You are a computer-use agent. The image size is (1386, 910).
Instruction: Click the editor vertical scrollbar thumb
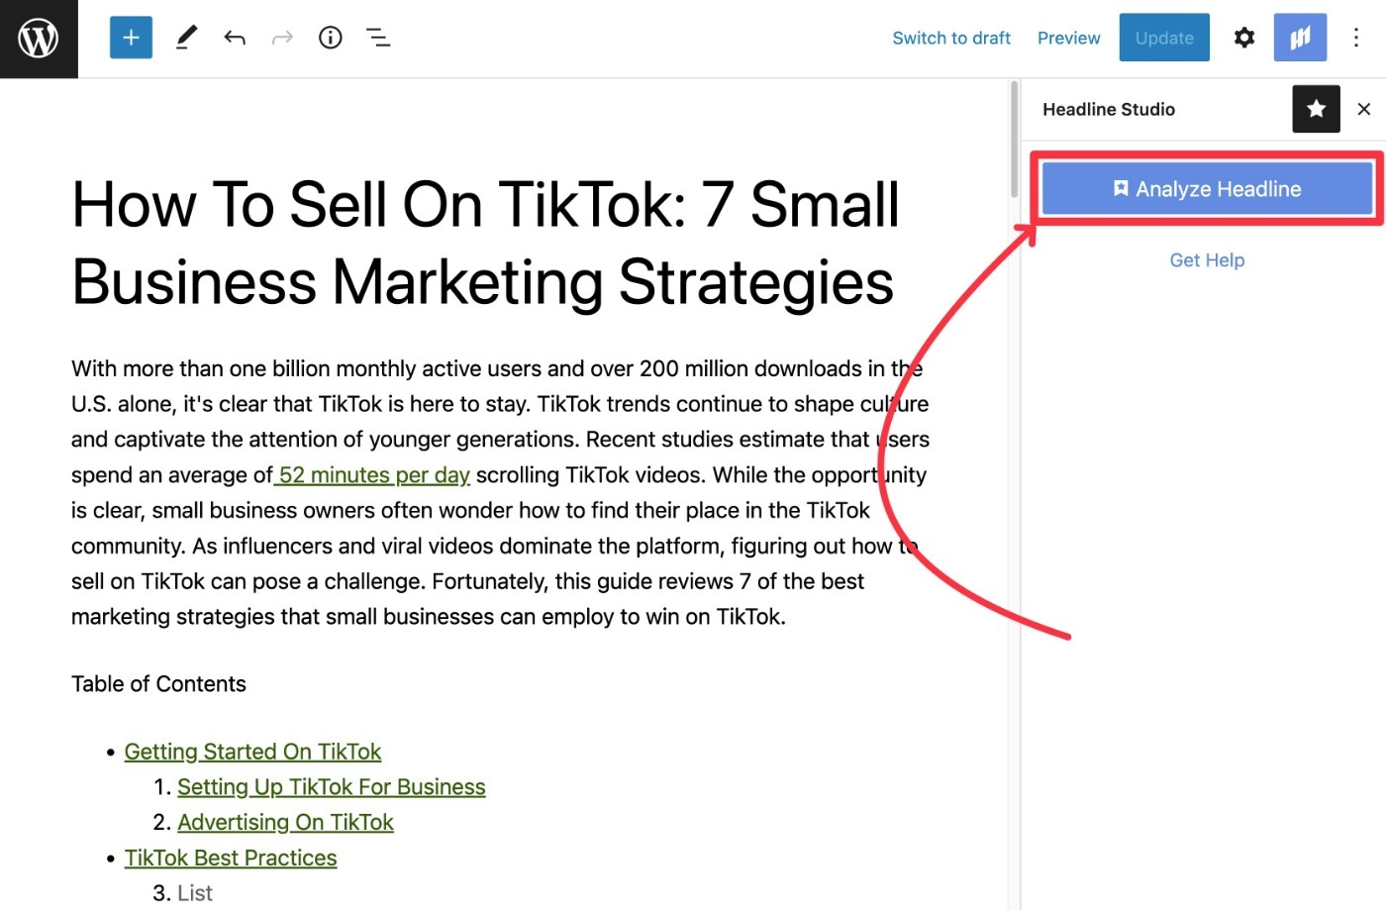click(x=1014, y=139)
